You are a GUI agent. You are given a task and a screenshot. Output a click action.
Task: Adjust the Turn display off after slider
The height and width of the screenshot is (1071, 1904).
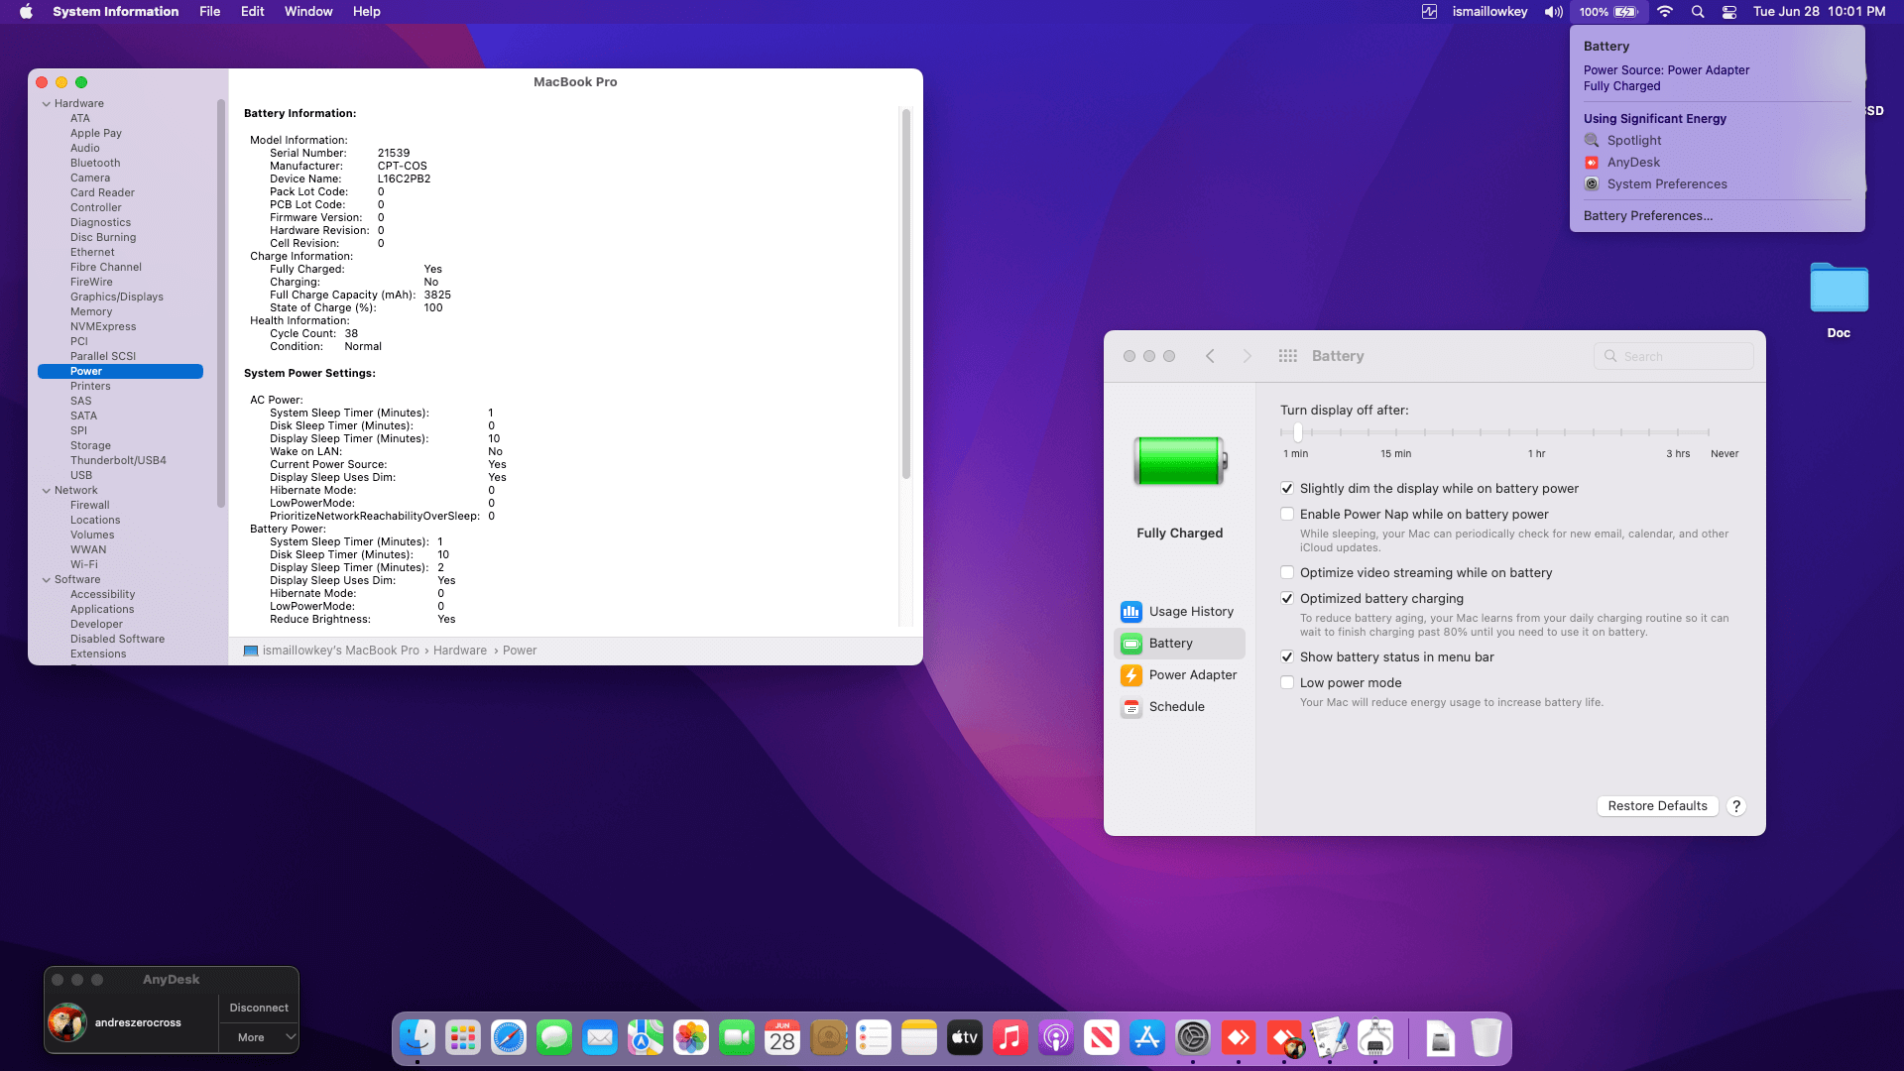1297,432
